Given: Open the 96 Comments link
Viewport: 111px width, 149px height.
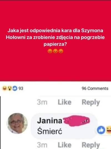Looking at the screenshot, I should (95, 89).
